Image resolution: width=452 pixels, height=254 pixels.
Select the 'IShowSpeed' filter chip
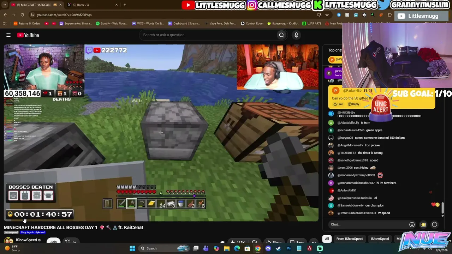380,239
